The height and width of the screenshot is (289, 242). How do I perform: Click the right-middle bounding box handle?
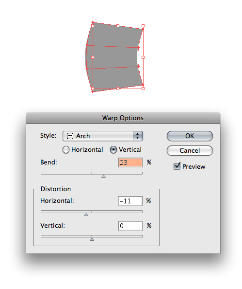[x=143, y=57]
